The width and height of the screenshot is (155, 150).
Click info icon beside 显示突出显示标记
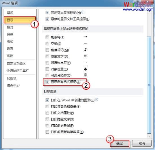83,12
